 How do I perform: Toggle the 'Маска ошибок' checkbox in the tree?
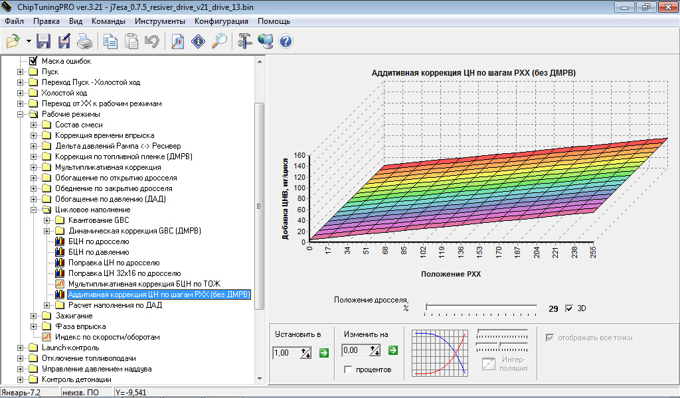point(33,61)
